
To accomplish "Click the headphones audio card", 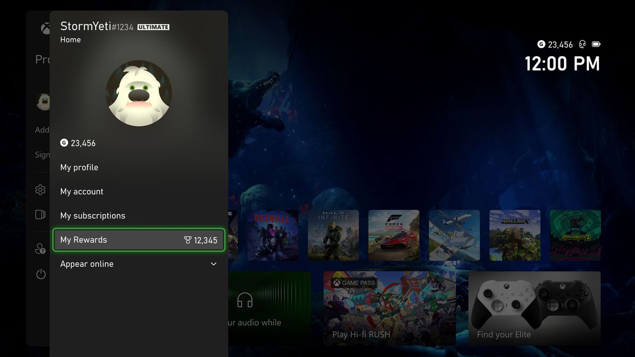I will point(269,308).
